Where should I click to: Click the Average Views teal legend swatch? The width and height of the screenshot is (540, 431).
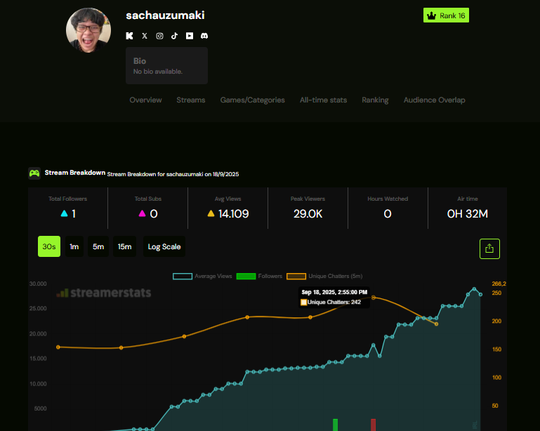183,276
